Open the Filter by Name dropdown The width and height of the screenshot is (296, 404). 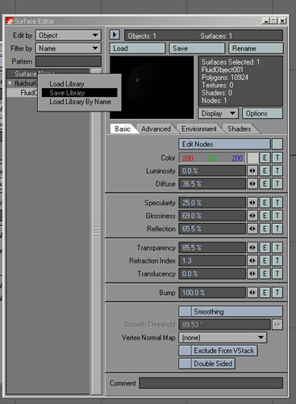point(69,48)
